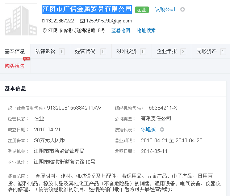
Task: Click the green 在业 status badge
Action: 142,10
